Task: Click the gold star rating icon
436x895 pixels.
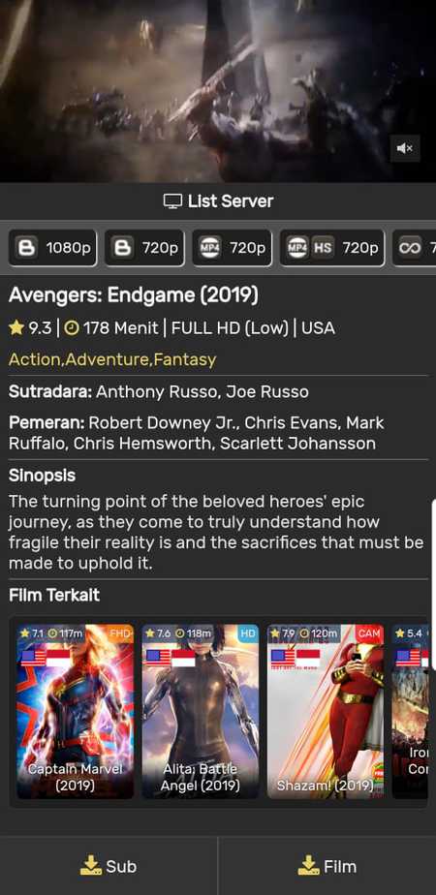Action: pos(16,327)
